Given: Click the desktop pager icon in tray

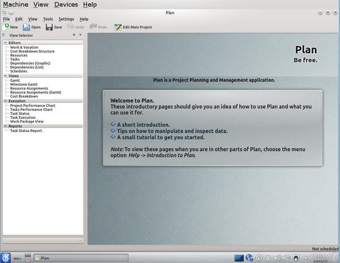Looking at the screenshot, I should coord(239,258).
